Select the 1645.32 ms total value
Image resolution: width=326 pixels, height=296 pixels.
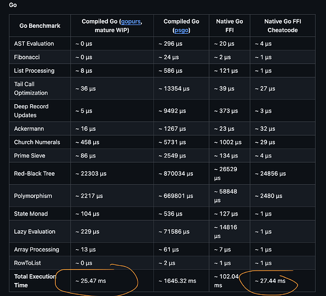click(x=178, y=281)
